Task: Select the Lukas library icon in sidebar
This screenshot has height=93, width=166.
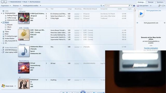Action: tap(3, 11)
